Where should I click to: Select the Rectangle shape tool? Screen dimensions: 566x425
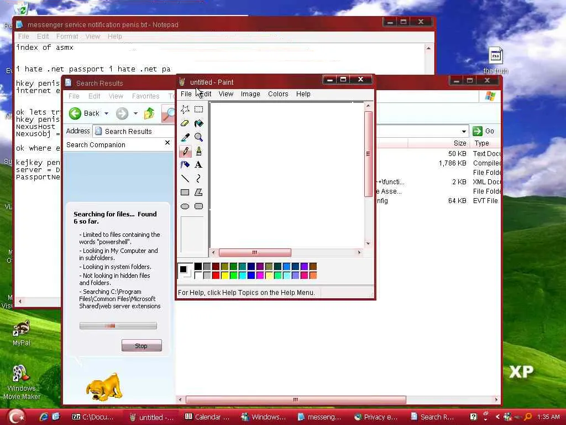coord(185,192)
